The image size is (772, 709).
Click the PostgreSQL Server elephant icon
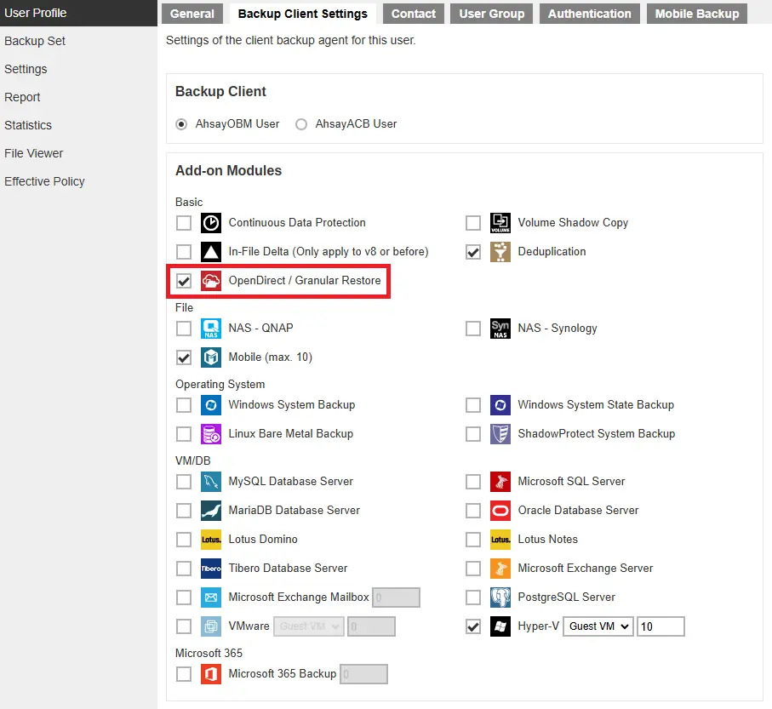(500, 598)
